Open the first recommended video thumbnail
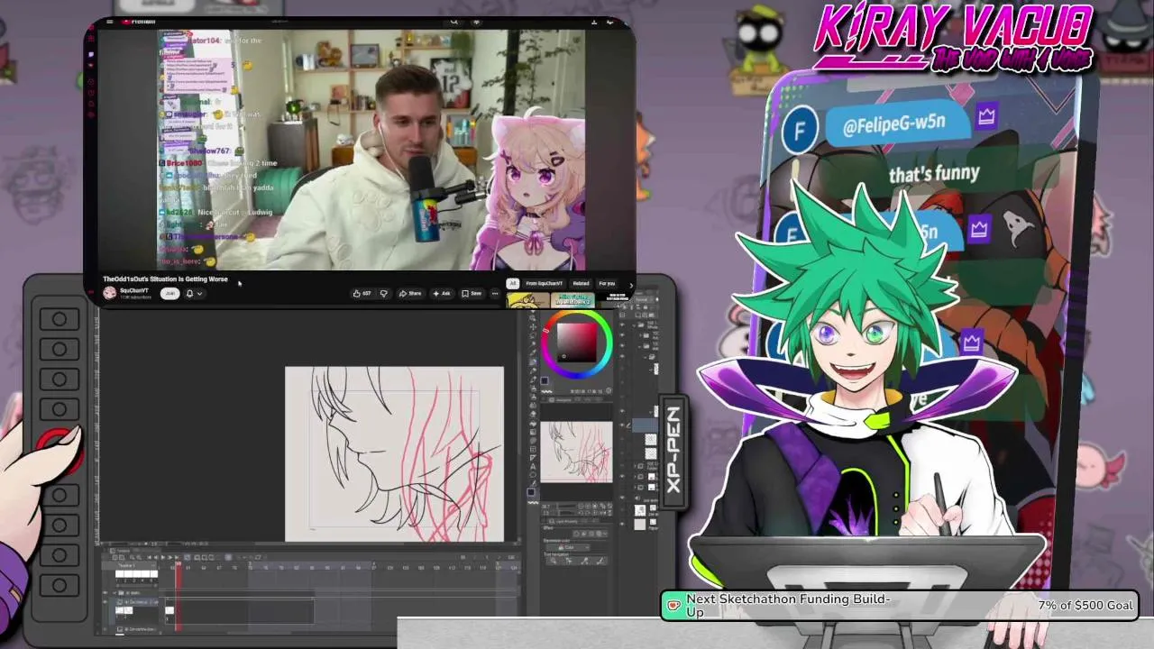 [528, 300]
